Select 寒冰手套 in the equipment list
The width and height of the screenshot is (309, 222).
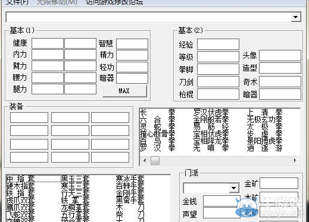click(x=130, y=179)
